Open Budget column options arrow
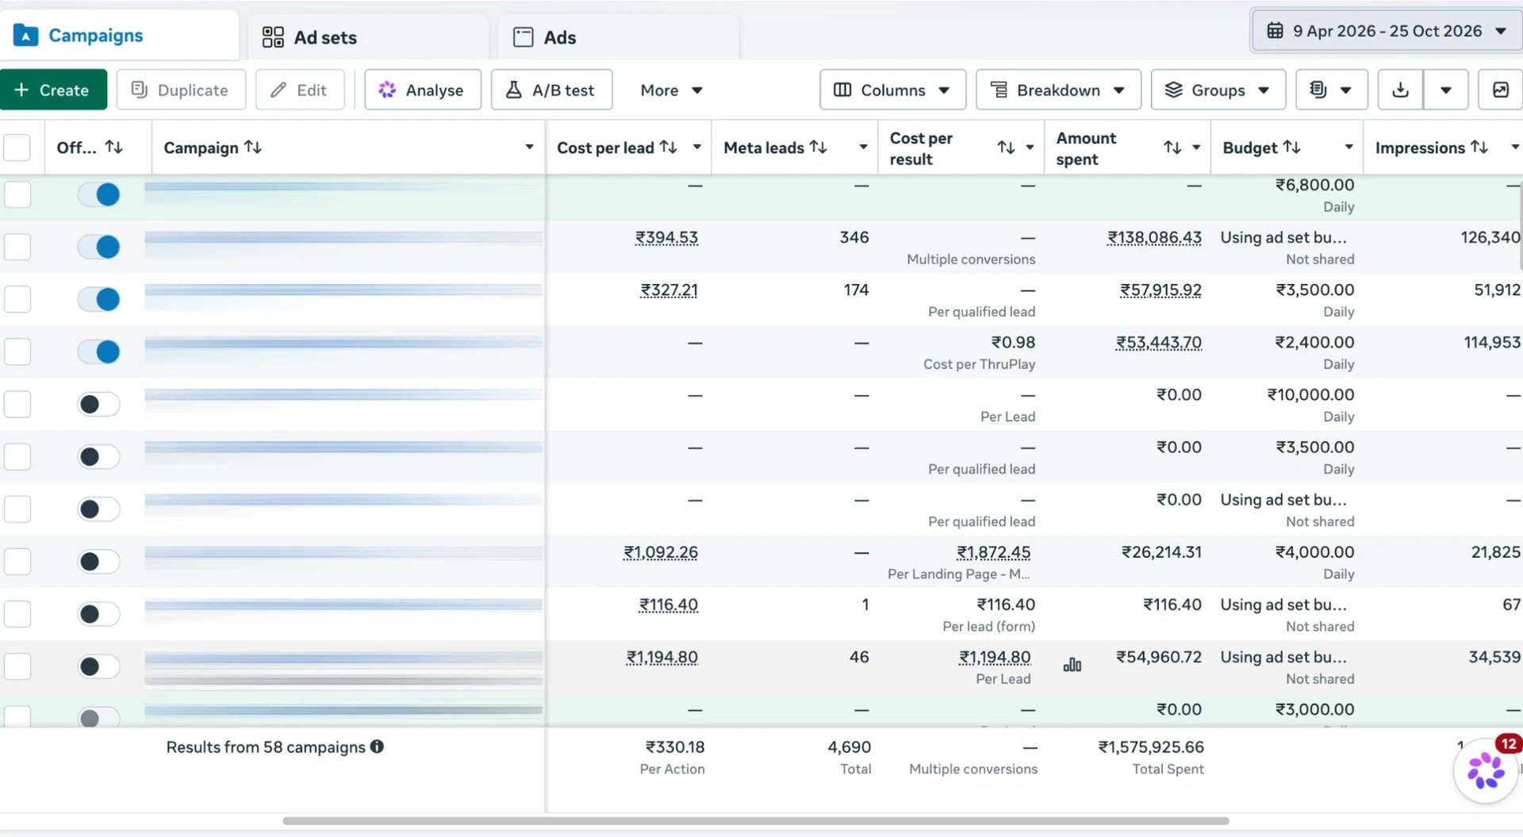 [x=1348, y=147]
